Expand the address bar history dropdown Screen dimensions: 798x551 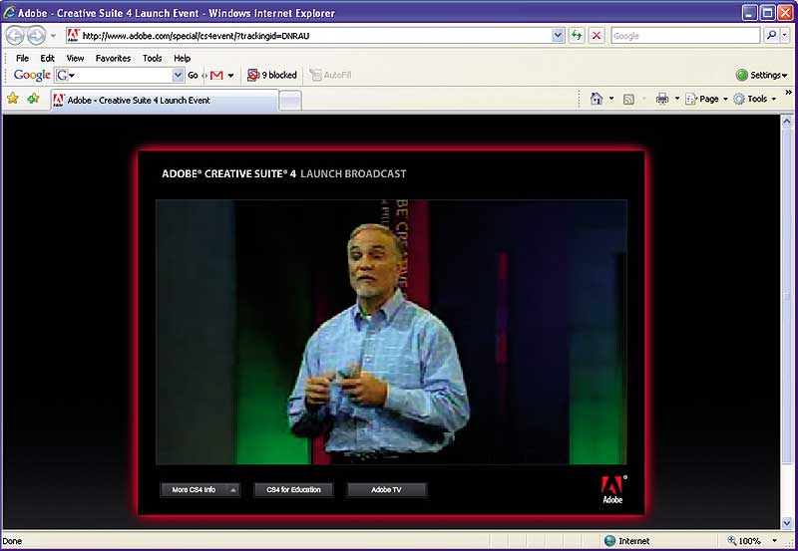tap(558, 35)
